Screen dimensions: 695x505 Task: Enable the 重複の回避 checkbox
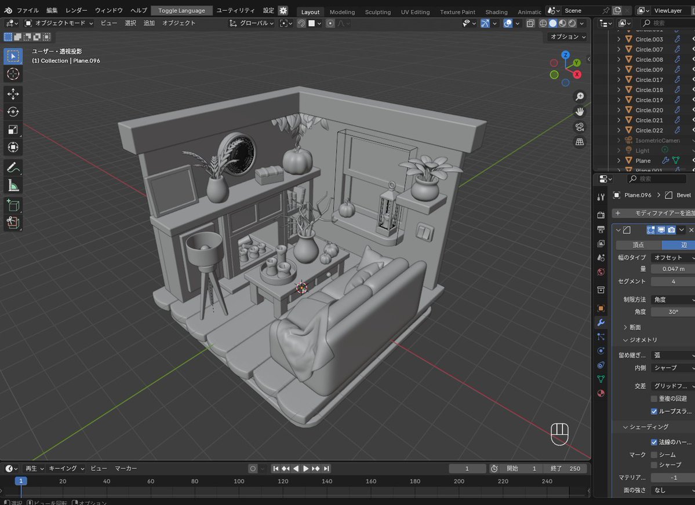[x=654, y=398]
